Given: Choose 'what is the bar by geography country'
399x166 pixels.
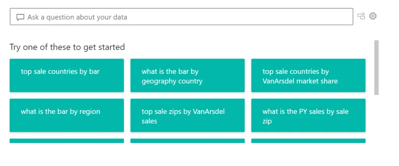Looking at the screenshot, I should click(x=187, y=76).
